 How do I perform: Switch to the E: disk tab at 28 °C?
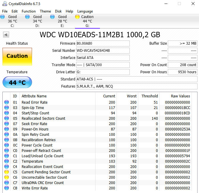click(62, 21)
